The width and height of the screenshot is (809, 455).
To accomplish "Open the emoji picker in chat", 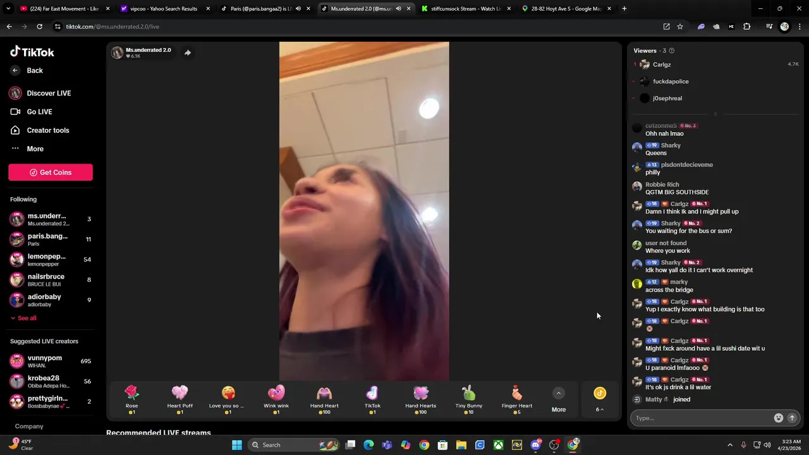I will click(x=779, y=418).
